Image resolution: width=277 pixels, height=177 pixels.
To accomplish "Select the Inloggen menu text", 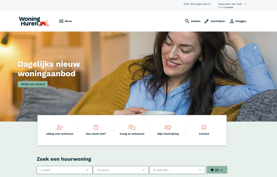I will pyautogui.click(x=241, y=21).
